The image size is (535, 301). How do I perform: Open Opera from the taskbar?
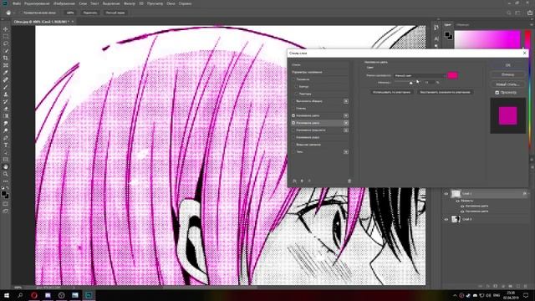point(33,295)
